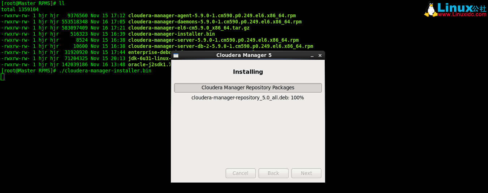Click the '[root@Master RPMS]# ll' command line

[x=33, y=4]
